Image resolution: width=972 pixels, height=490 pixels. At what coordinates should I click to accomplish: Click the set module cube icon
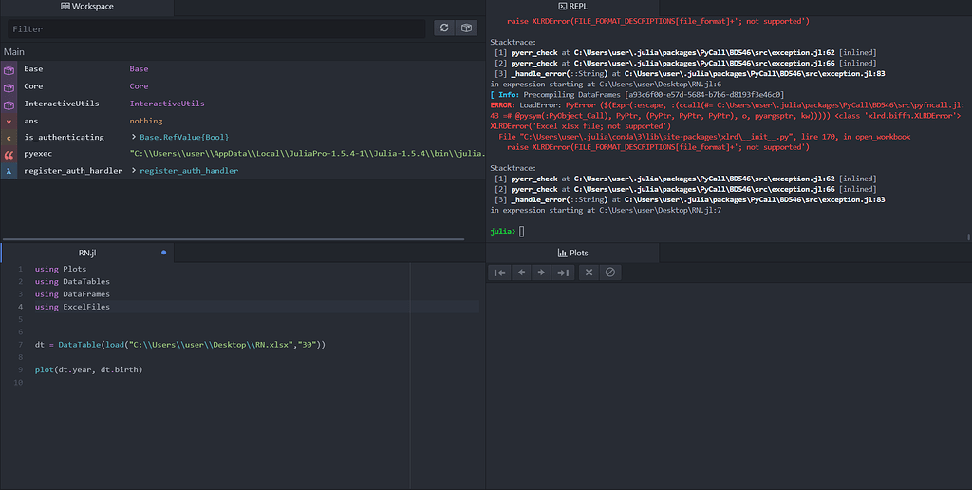467,28
